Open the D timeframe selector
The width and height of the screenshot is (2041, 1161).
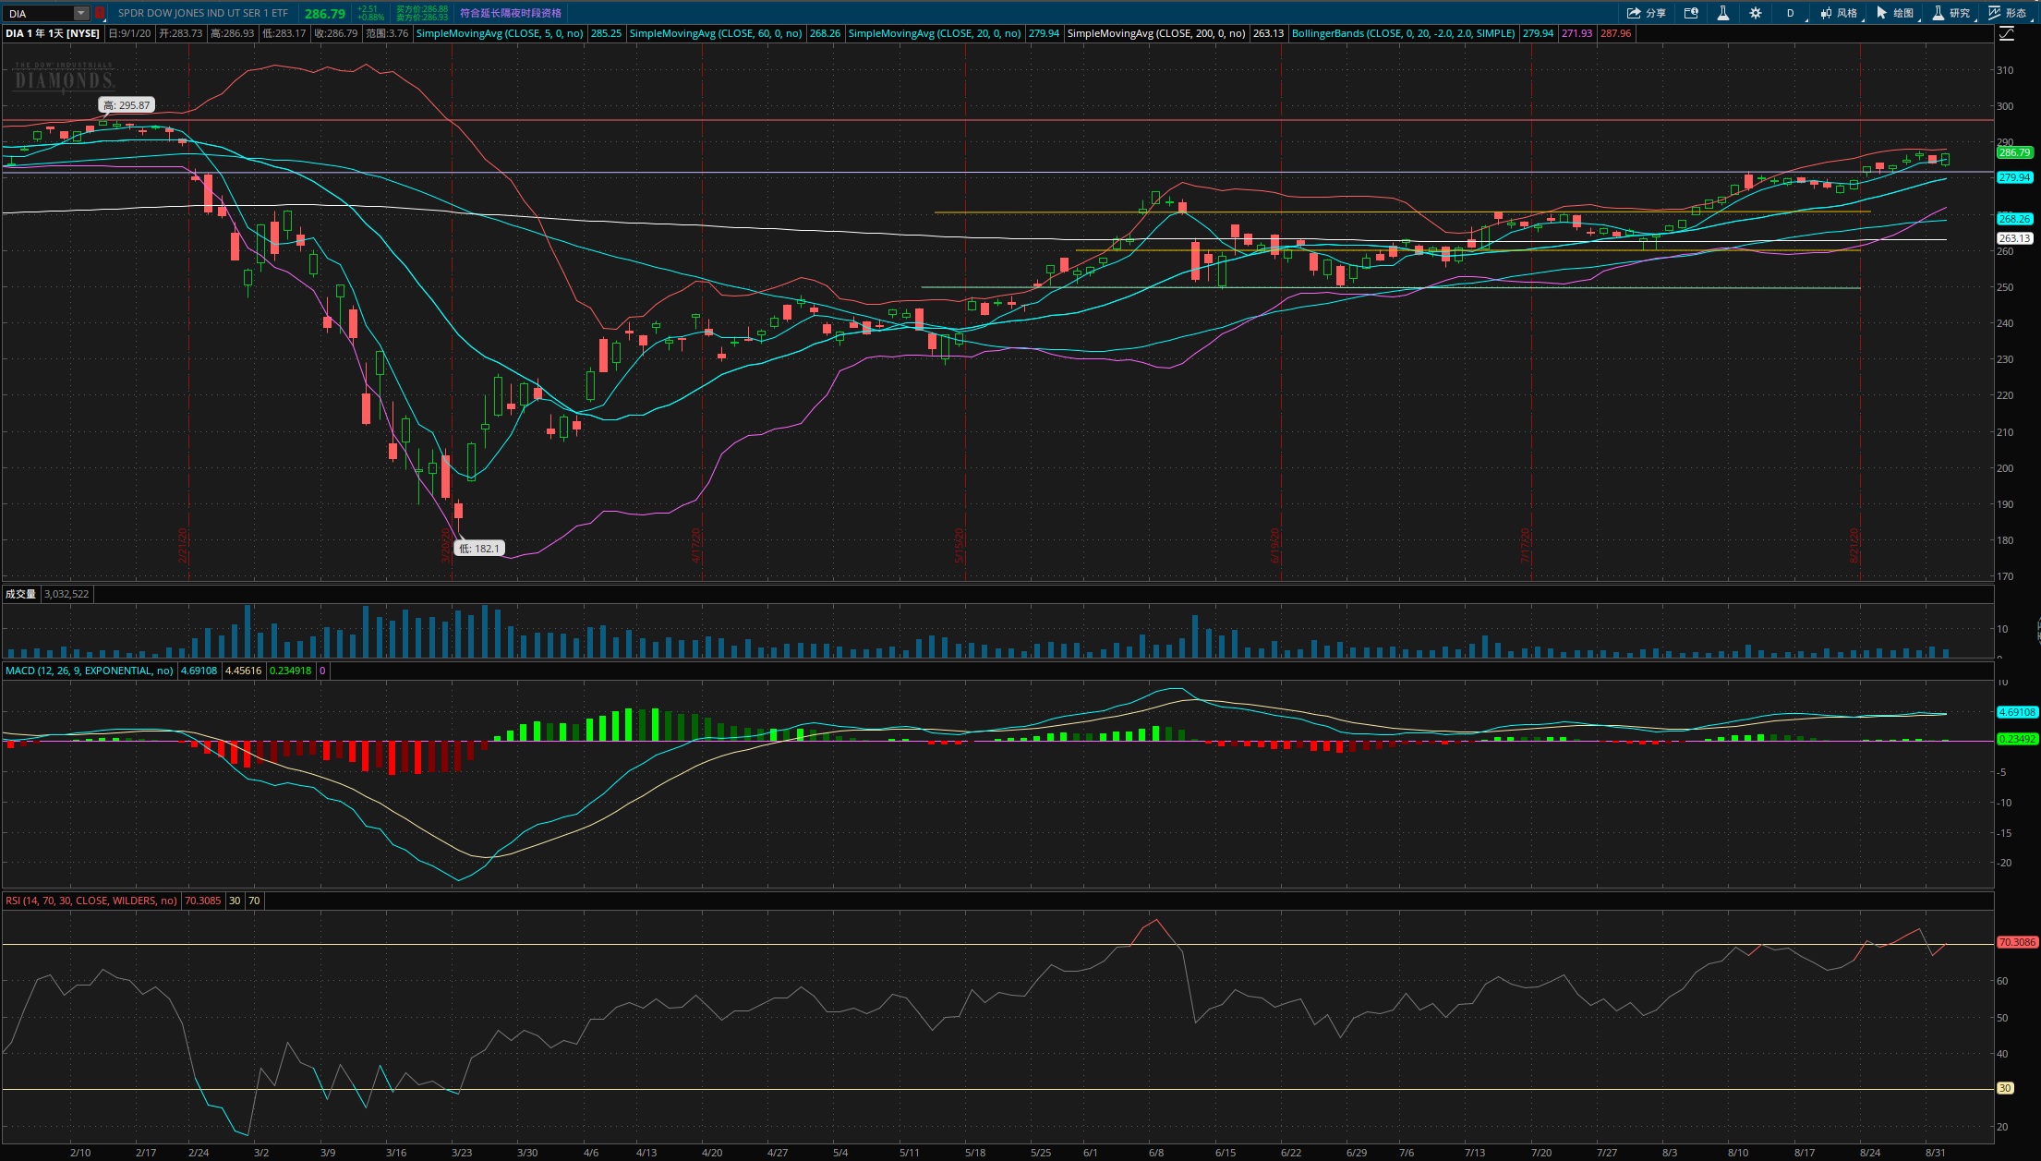click(1790, 13)
